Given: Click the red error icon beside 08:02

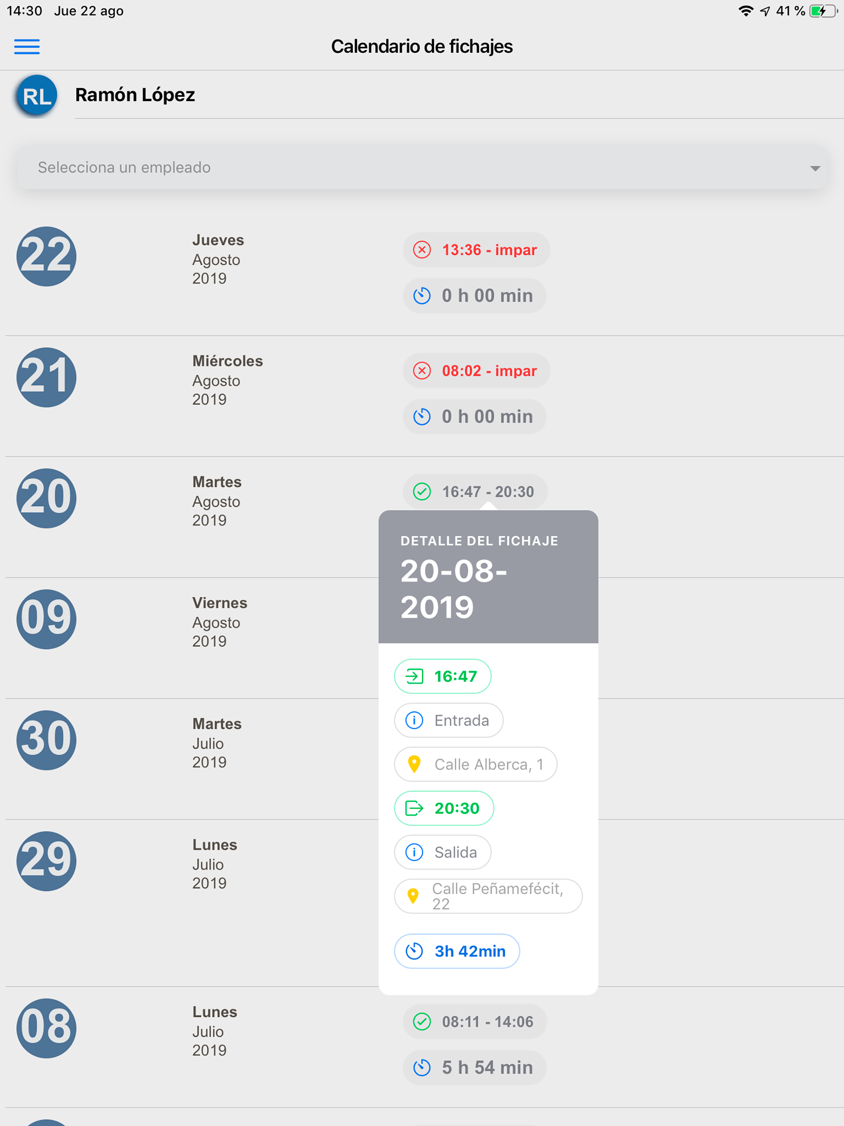Looking at the screenshot, I should click(422, 371).
